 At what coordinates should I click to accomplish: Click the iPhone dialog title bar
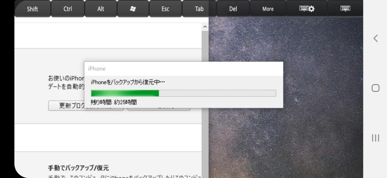(x=183, y=69)
